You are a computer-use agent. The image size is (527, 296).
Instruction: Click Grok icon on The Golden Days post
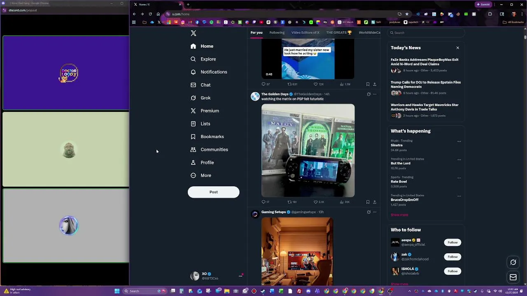click(368, 94)
